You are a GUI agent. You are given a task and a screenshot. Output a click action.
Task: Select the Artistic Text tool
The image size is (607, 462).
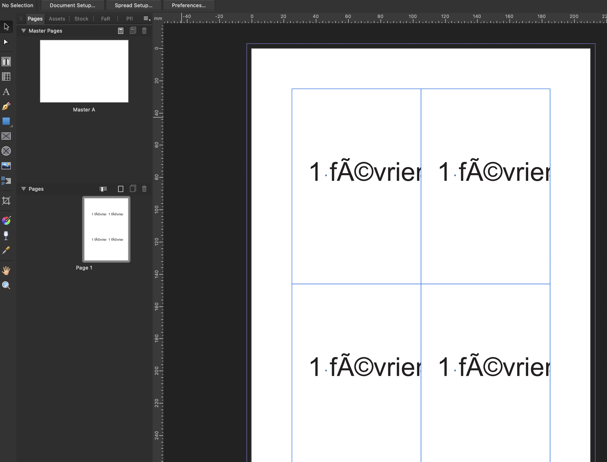pyautogui.click(x=6, y=92)
